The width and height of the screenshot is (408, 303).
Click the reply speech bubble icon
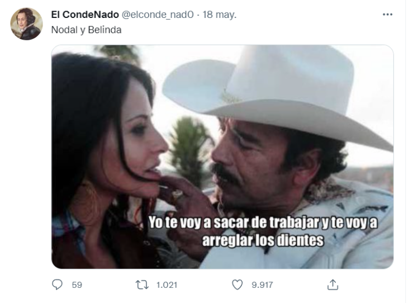57,285
